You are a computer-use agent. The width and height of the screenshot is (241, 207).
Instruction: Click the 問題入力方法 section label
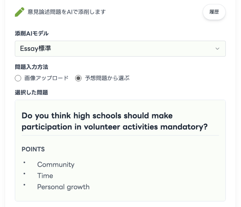(32, 67)
